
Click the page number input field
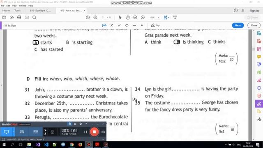pyautogui.click(x=103, y=17)
